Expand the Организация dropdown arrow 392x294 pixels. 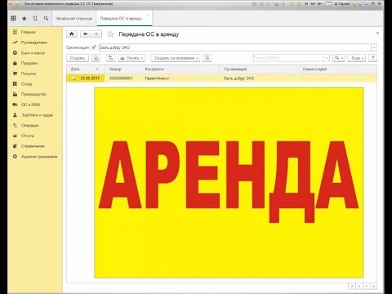374,47
